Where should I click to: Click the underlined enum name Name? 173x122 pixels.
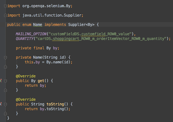point(38,25)
